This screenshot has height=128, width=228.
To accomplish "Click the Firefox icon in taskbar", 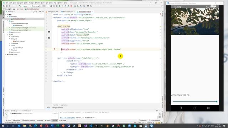I will (41, 126).
